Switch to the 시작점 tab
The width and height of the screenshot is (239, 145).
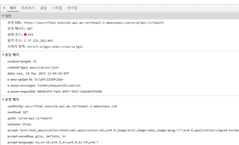point(57,8)
